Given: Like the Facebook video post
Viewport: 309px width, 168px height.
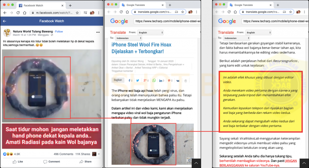Looking at the screenshot, I should click(18, 162).
